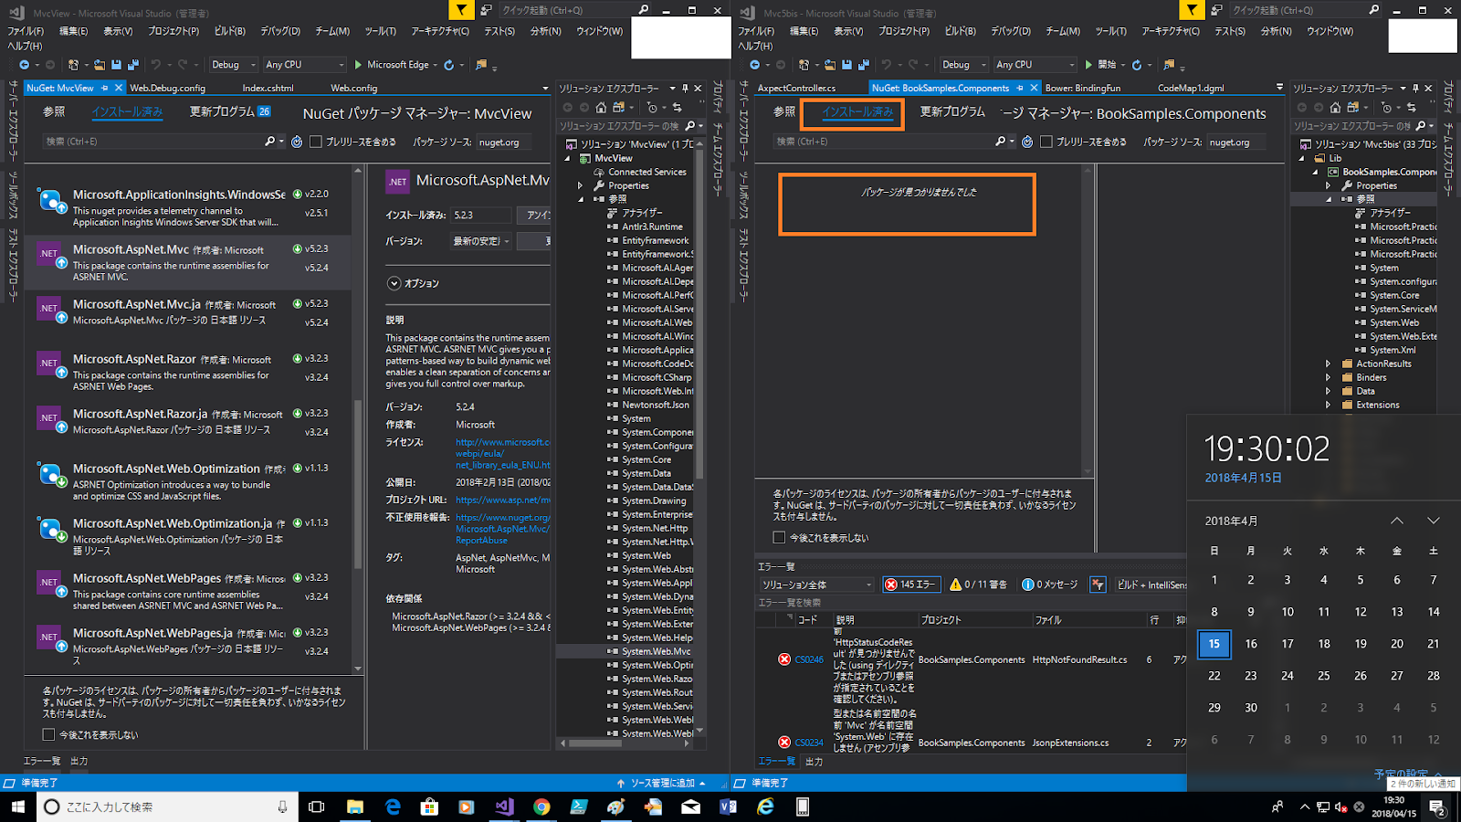Toggle the 0 messages filter button
The width and height of the screenshot is (1461, 822).
1050,585
